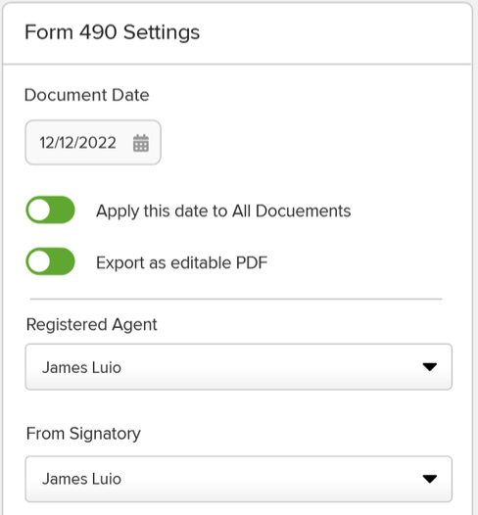Toggle the Export as editable PDF switch
Screen dimensions: 478x515
click(50, 261)
